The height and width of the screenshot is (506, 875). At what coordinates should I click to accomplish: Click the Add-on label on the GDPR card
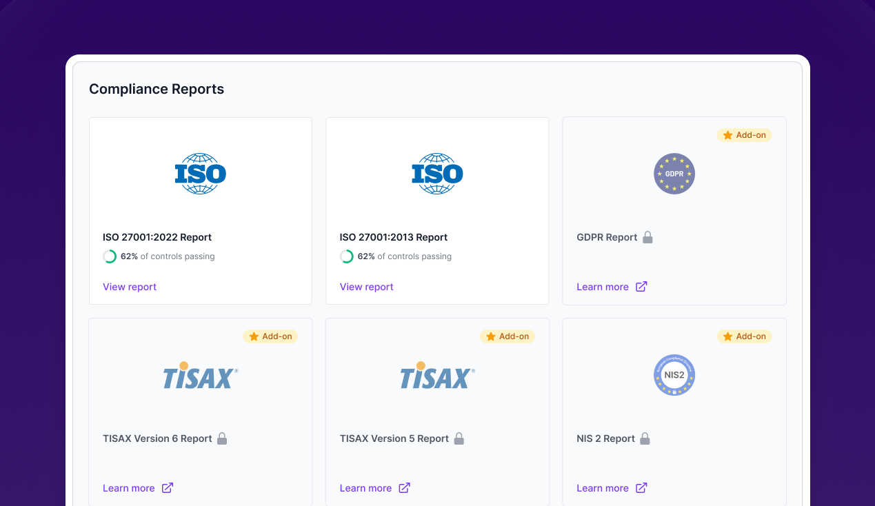[751, 135]
